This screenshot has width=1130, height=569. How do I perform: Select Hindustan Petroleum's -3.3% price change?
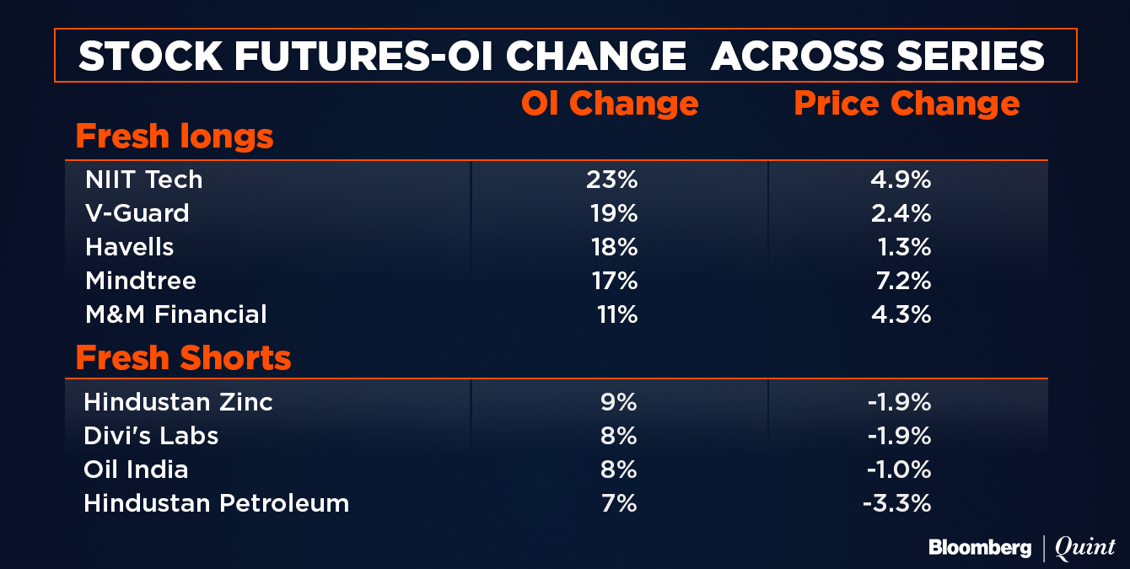[897, 503]
